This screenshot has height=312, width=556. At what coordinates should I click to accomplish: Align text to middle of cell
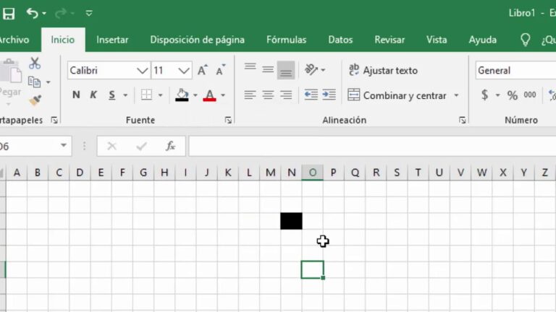[268, 70]
